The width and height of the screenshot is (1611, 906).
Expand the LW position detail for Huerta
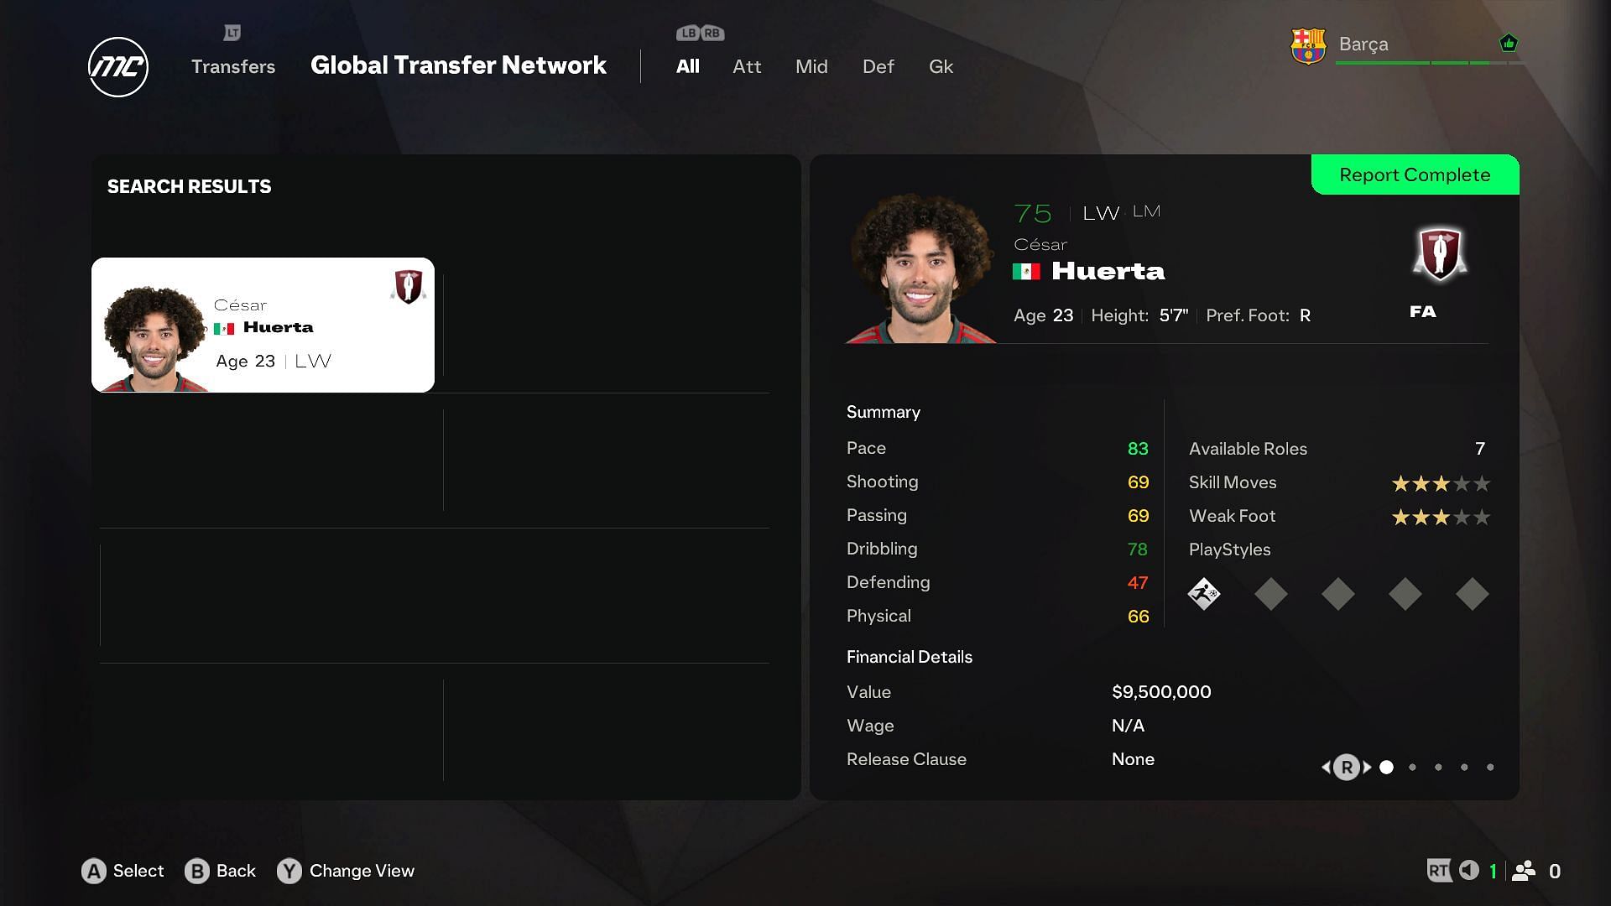(1097, 211)
